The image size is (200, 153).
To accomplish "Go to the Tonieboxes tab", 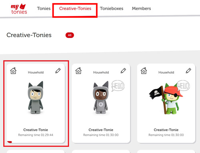I will point(112,8).
